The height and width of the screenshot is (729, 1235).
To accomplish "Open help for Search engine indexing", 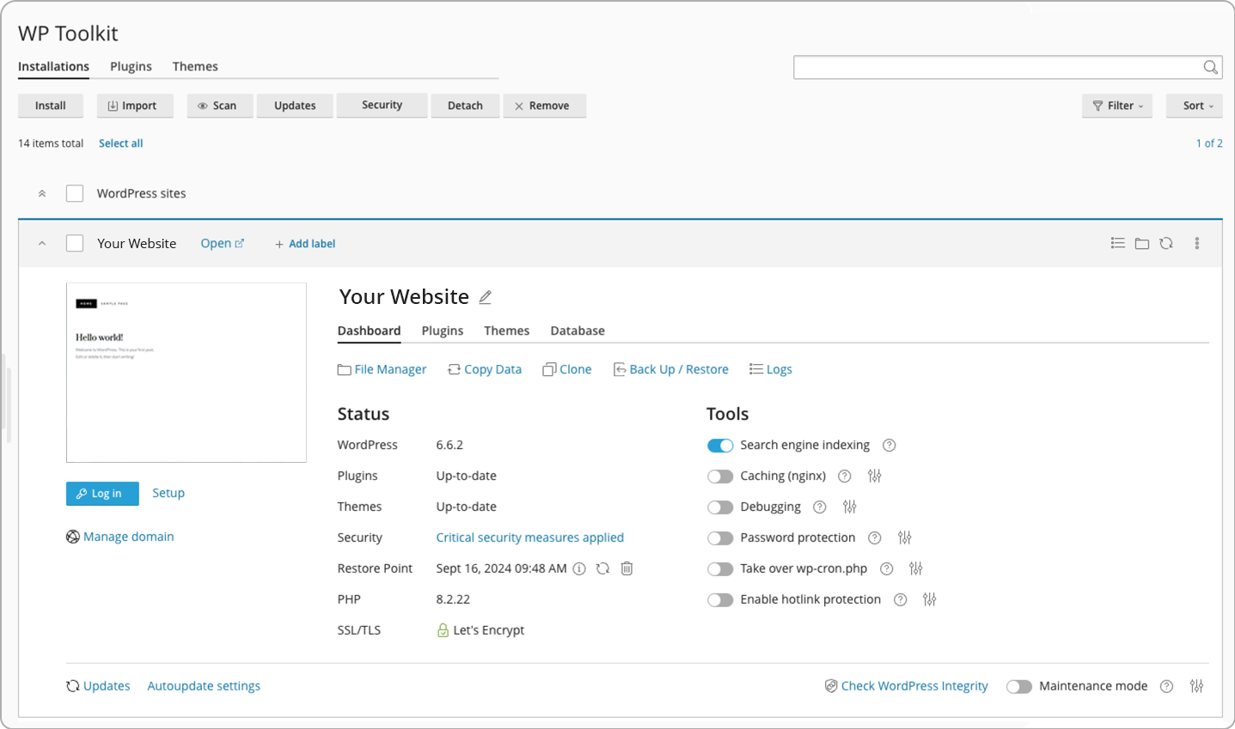I will pos(890,445).
